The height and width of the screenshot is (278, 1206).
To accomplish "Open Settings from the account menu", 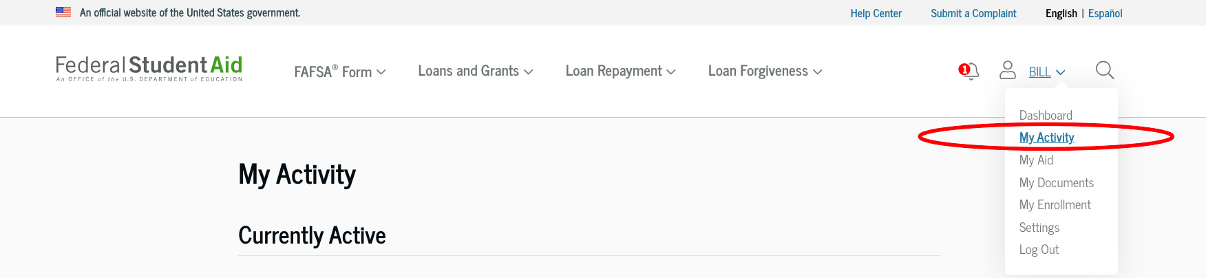I will (1039, 228).
